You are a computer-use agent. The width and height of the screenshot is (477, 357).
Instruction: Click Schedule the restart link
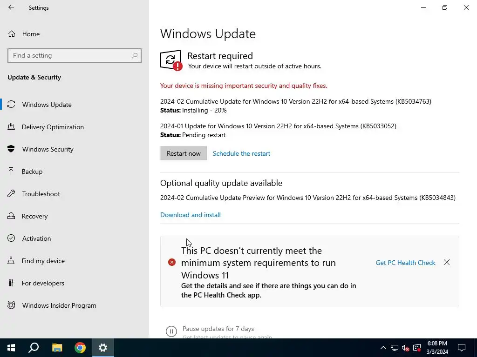click(x=242, y=153)
